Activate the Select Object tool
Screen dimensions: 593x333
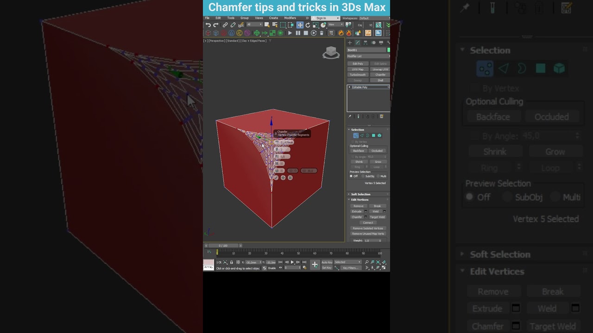tap(267, 25)
